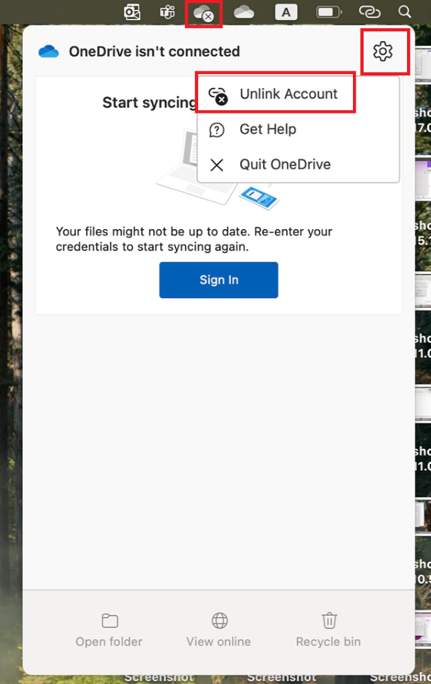Open Spotlight search
The width and height of the screenshot is (431, 684).
point(404,11)
